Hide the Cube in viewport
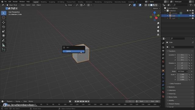195x110 pixels. (x=190, y=16)
